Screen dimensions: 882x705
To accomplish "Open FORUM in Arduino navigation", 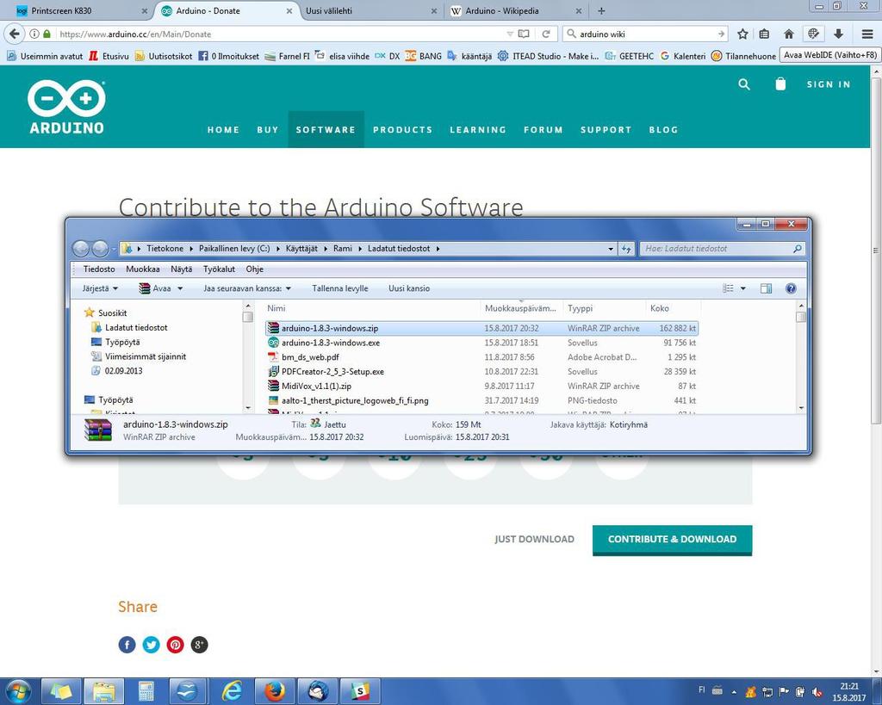I will click(543, 130).
